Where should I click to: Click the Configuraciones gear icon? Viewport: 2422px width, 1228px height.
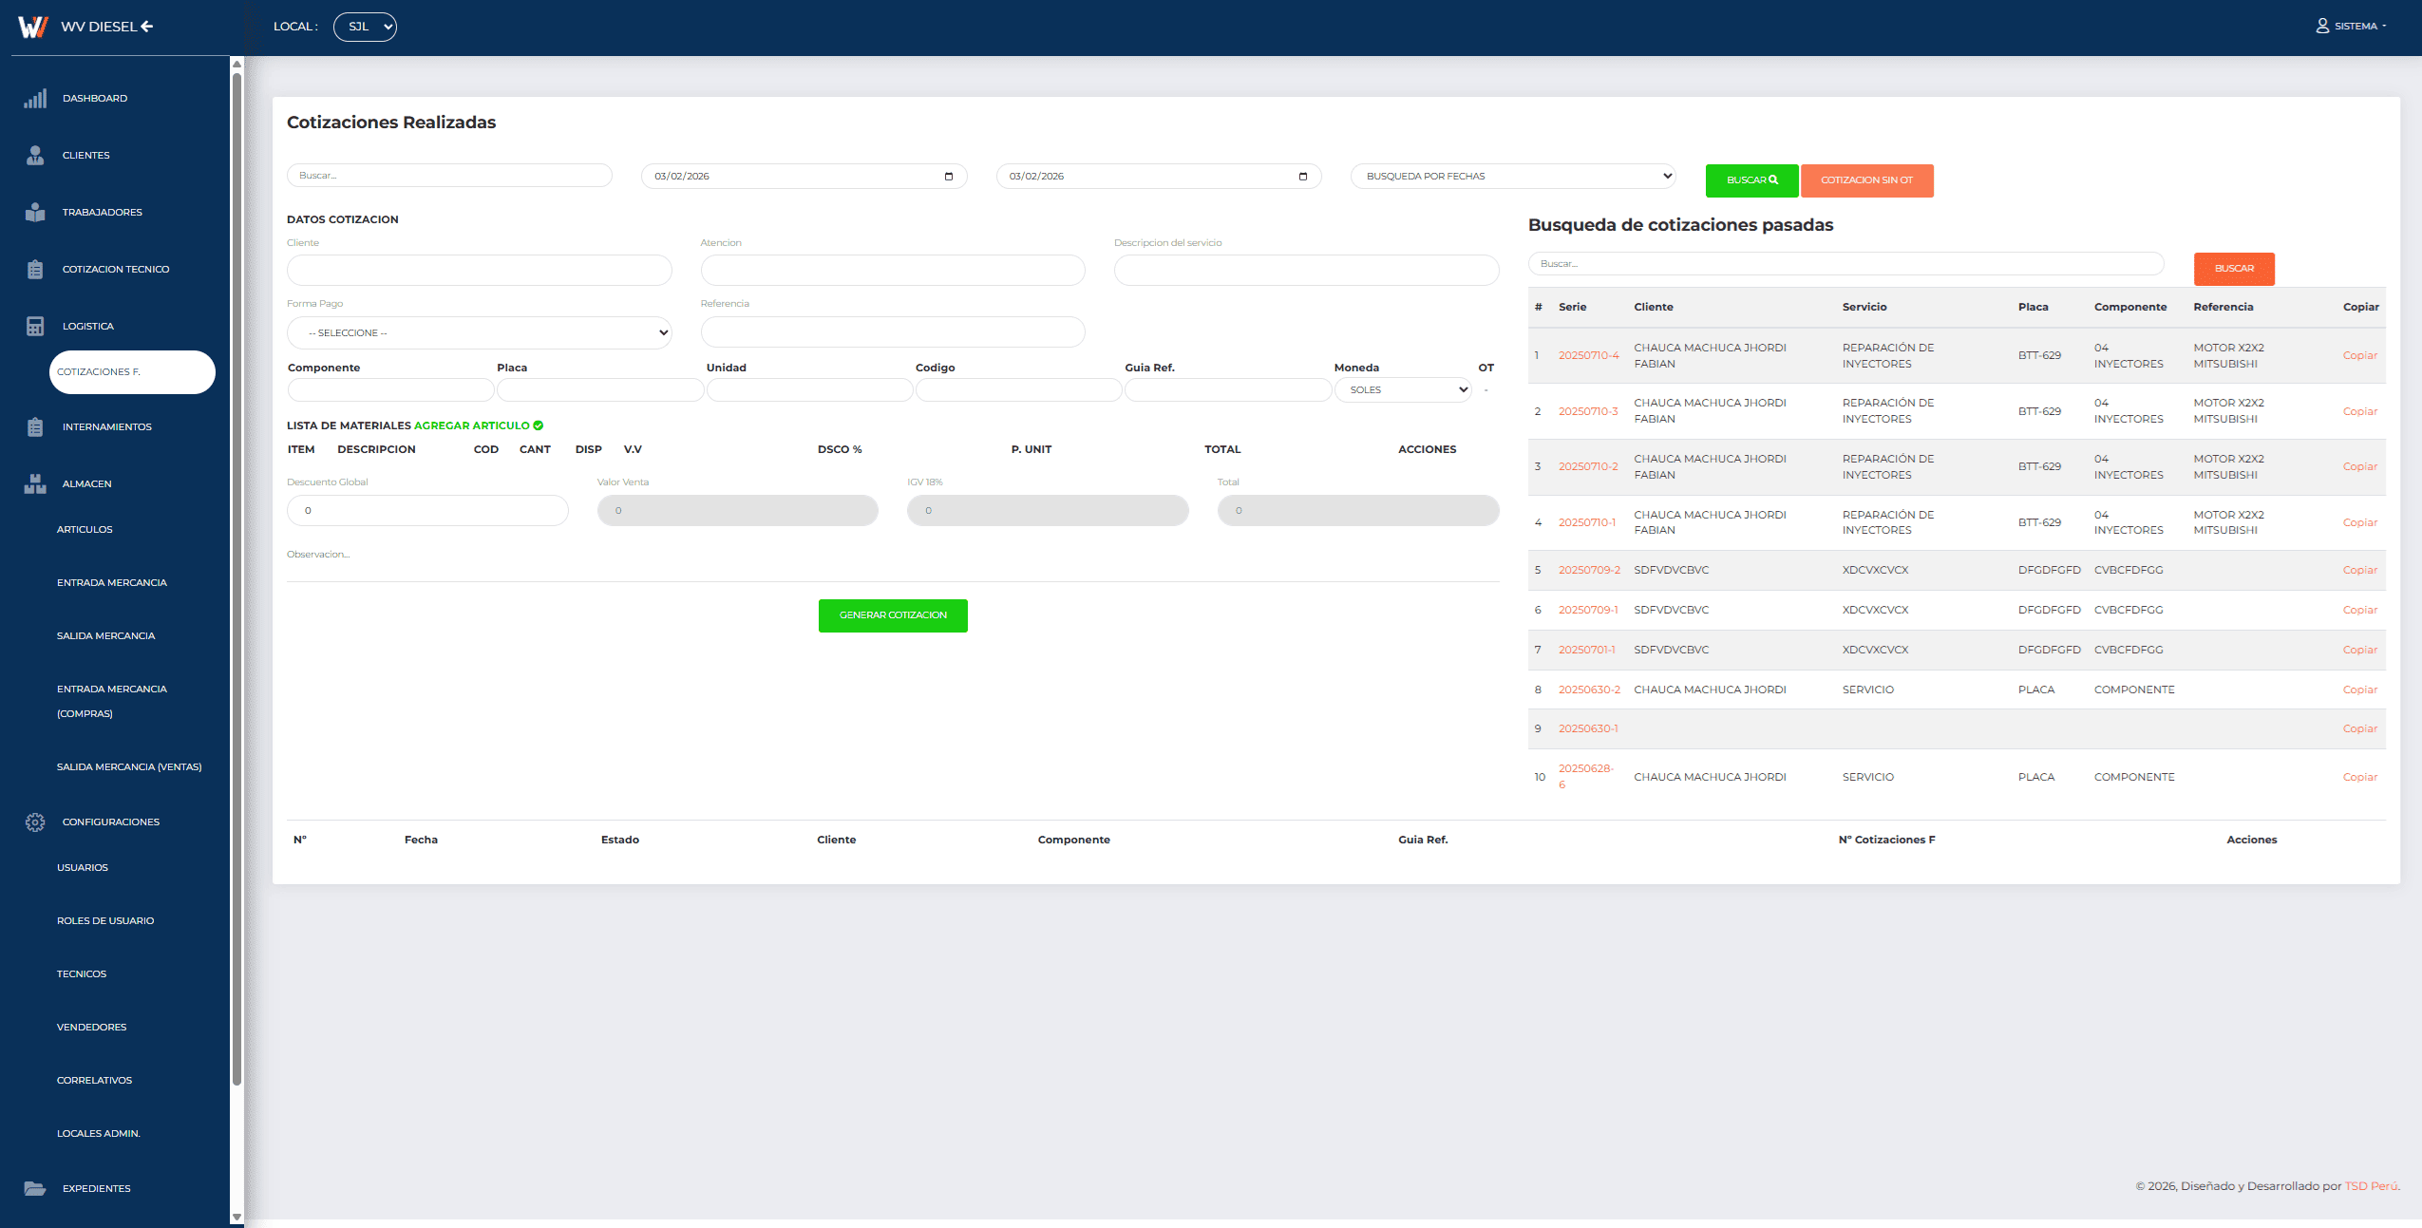point(35,822)
